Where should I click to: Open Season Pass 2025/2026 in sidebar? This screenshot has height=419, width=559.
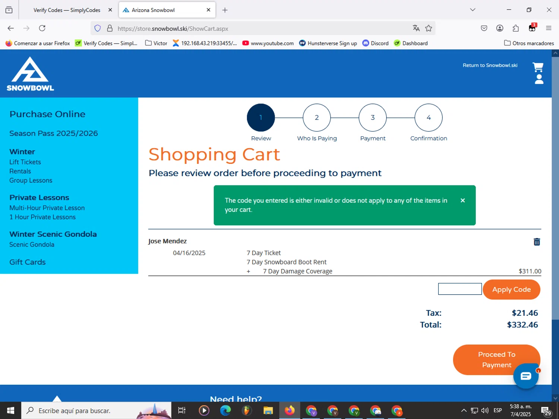pos(54,133)
